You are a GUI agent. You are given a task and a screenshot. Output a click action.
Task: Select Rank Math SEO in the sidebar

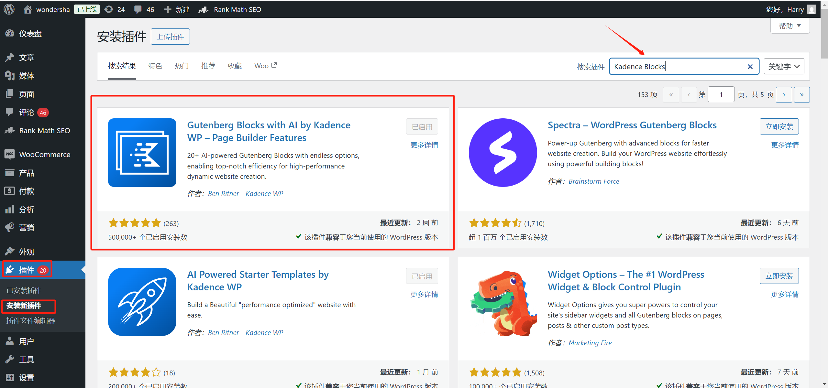[x=44, y=130]
